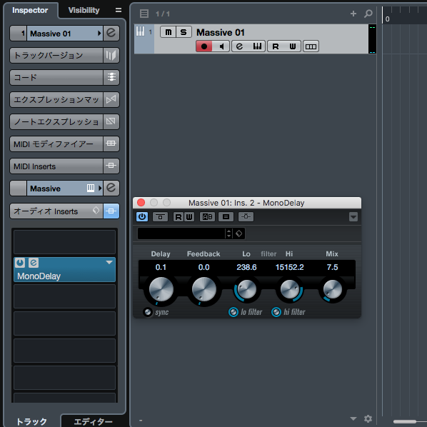427x427 pixels.
Task: Click the track list filter icon
Action: click(144, 14)
